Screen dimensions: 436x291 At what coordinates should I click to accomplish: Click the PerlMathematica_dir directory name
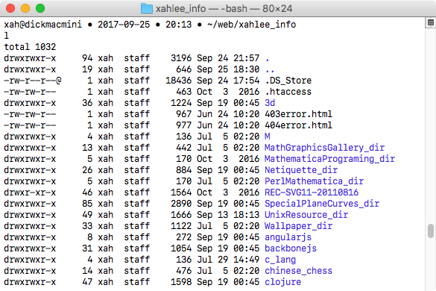pyautogui.click(x=315, y=181)
